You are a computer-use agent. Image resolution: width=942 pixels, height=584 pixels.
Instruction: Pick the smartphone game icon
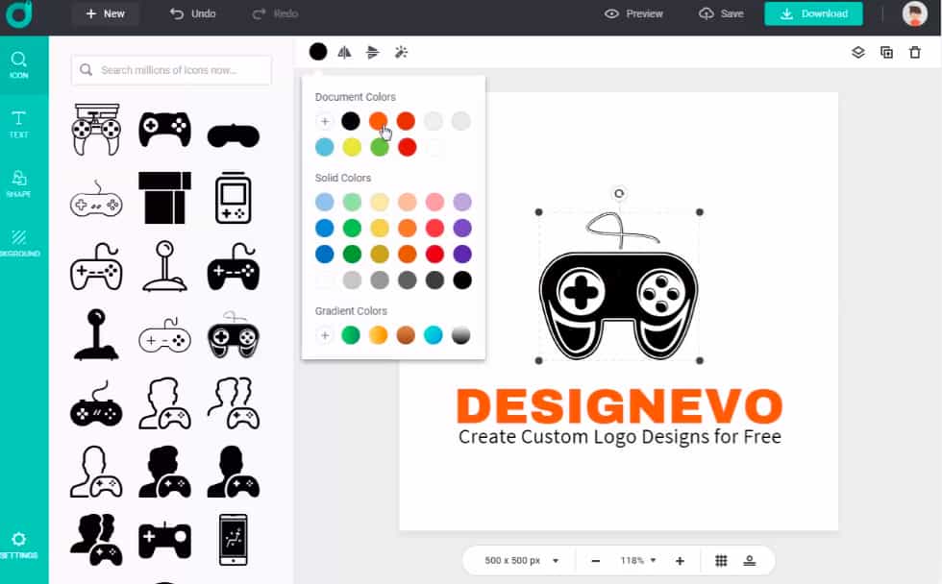233,540
